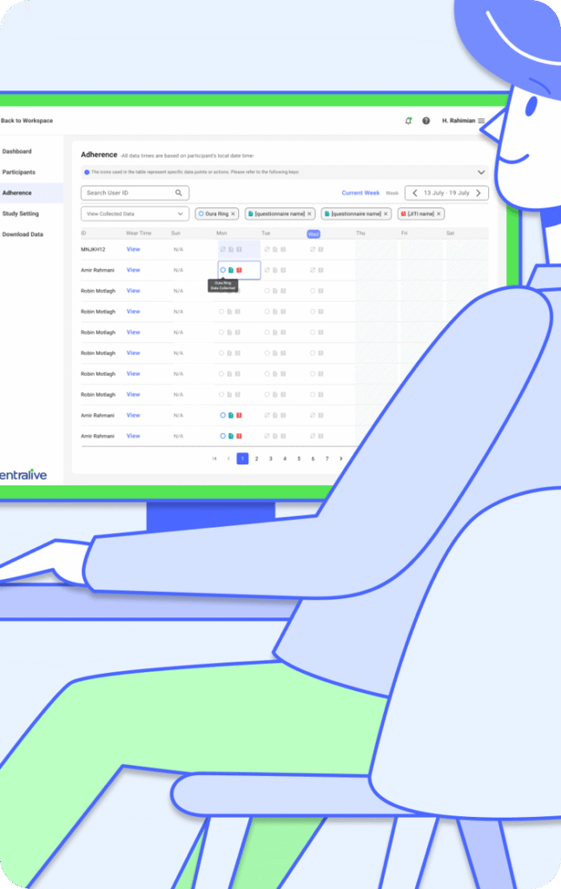
Task: Click the help question mark icon
Action: point(426,121)
